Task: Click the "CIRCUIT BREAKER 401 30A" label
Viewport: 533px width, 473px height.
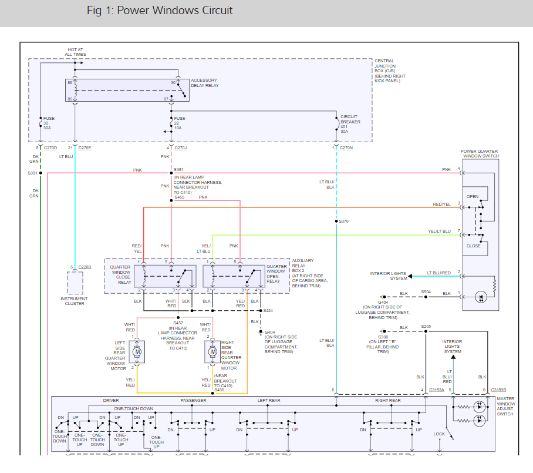Action: (350, 124)
